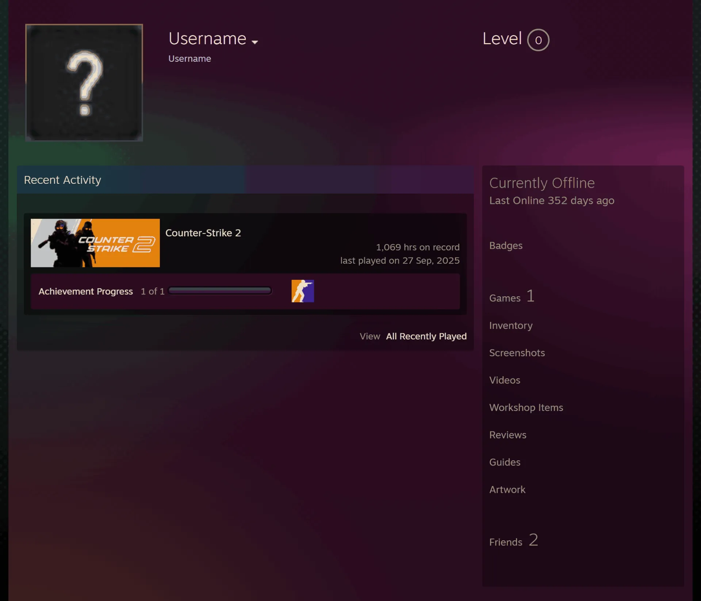Click the Achievement Progress bar
The image size is (701, 601).
click(220, 291)
